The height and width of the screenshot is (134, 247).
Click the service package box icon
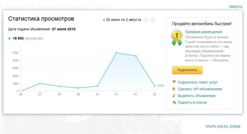pyautogui.click(x=174, y=82)
